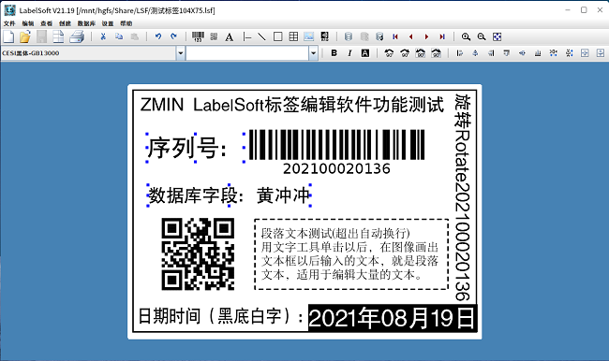Screen dimensions: 609x361
Task: Click the last icon in formatting toolbar
Action: click(x=601, y=53)
